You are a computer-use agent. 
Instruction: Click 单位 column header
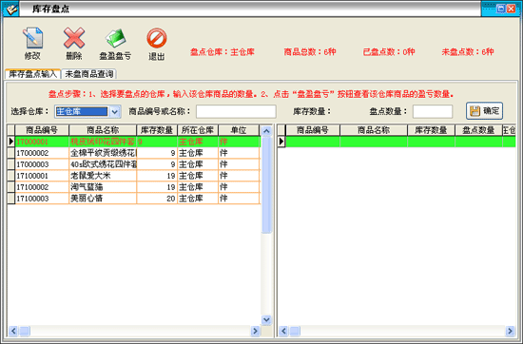[x=239, y=130]
